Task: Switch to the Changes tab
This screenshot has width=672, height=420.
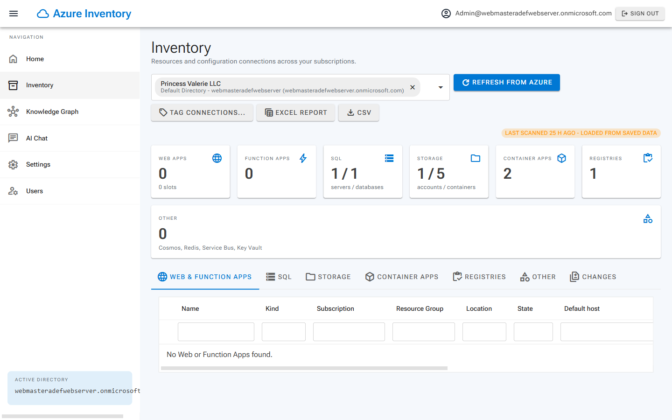Action: (593, 277)
